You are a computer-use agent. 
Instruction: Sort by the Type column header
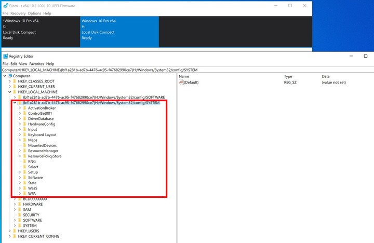coord(288,76)
